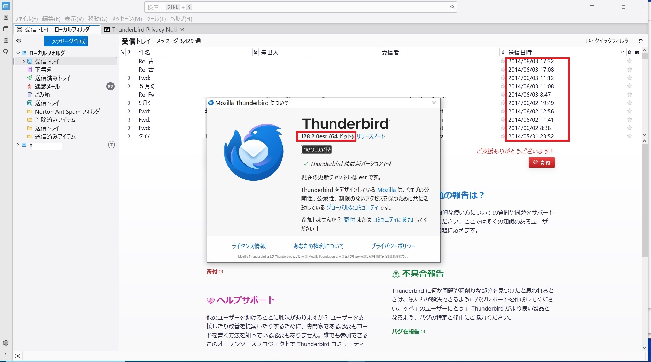Click the thread column header icon
Image resolution: width=651 pixels, height=362 pixels.
coord(123,52)
